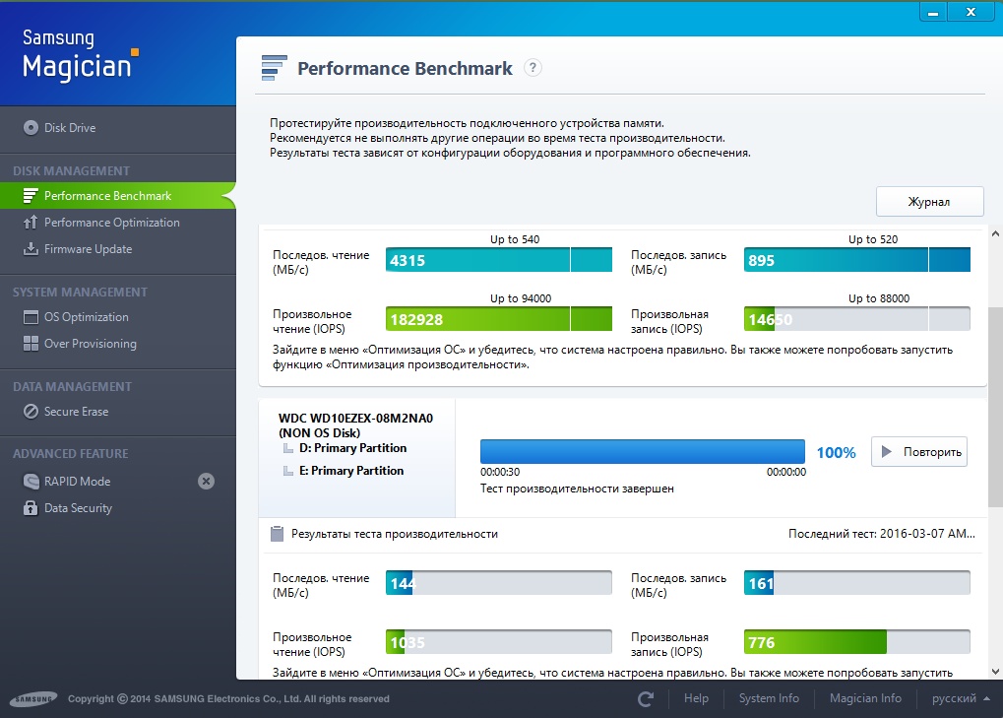
Task: Click WDC sequential write bar showing 161
Action: click(x=857, y=583)
